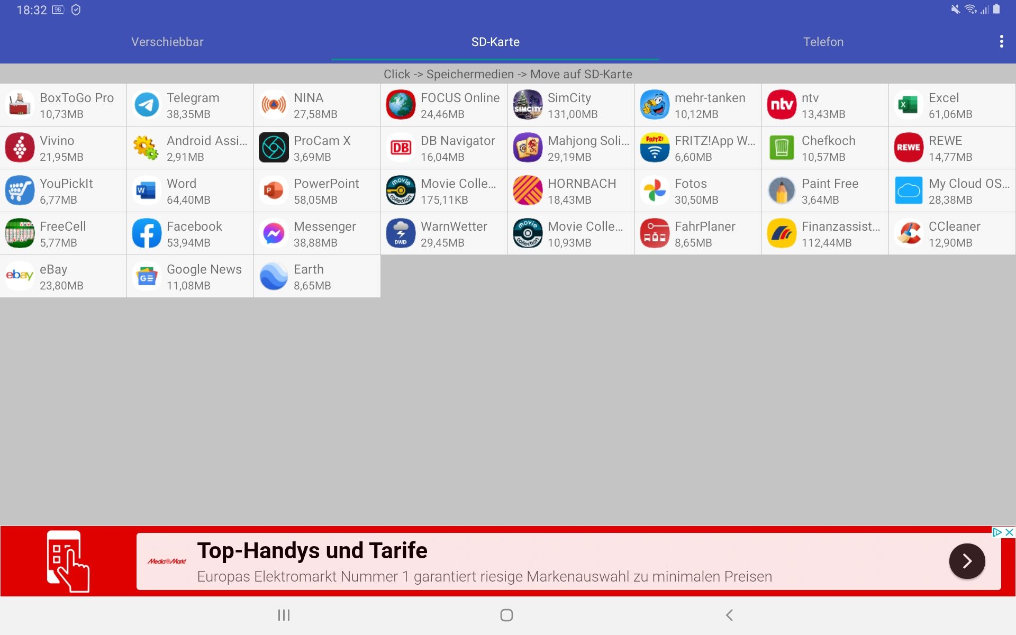Select the Vivino grape icon

pyautogui.click(x=20, y=148)
